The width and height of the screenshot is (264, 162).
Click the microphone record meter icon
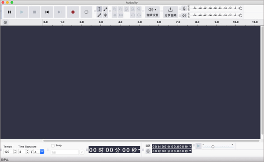click(x=184, y=8)
